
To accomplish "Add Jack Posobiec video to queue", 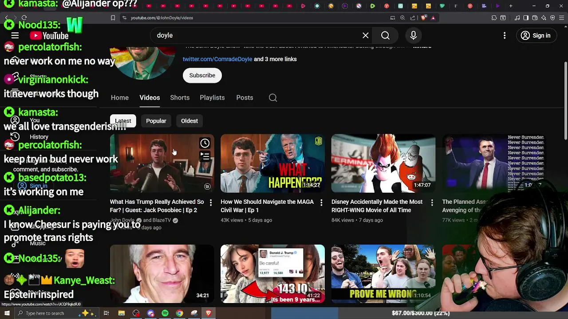I will click(x=205, y=156).
